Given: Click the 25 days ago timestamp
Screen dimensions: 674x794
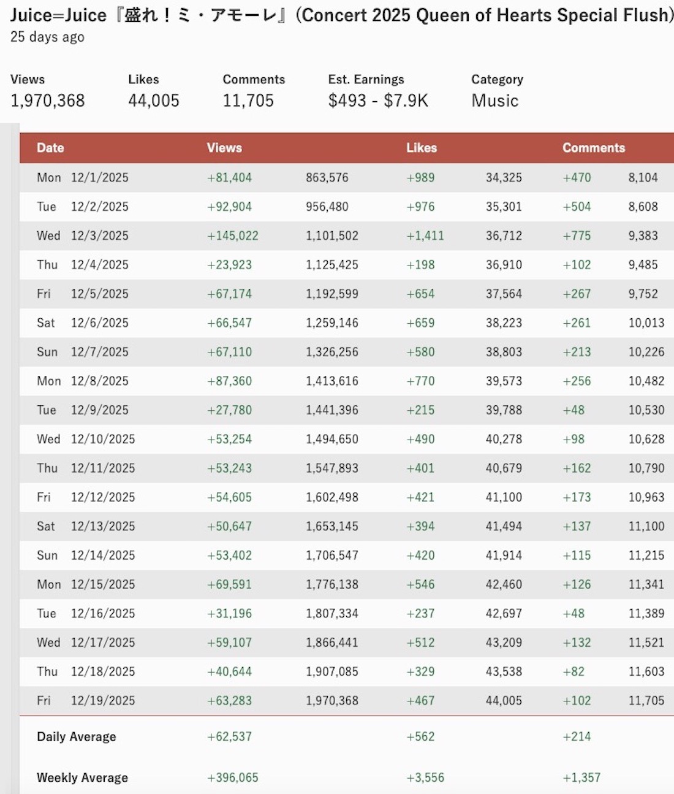Looking at the screenshot, I should [47, 37].
